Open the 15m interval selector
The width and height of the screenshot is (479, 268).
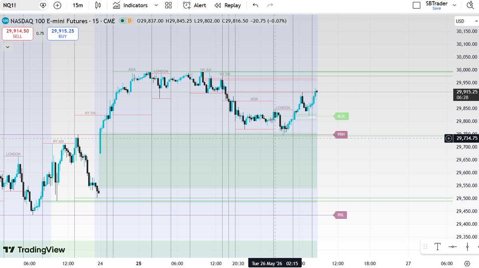78,5
